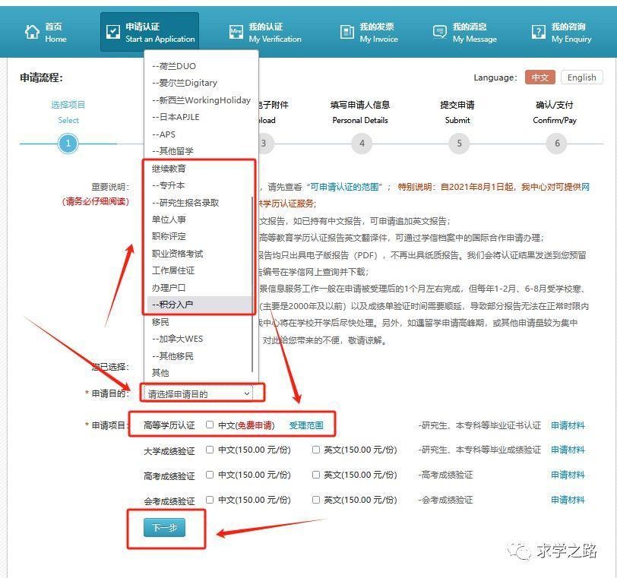The image size is (617, 578).
Task: Switch language to English
Action: [581, 77]
